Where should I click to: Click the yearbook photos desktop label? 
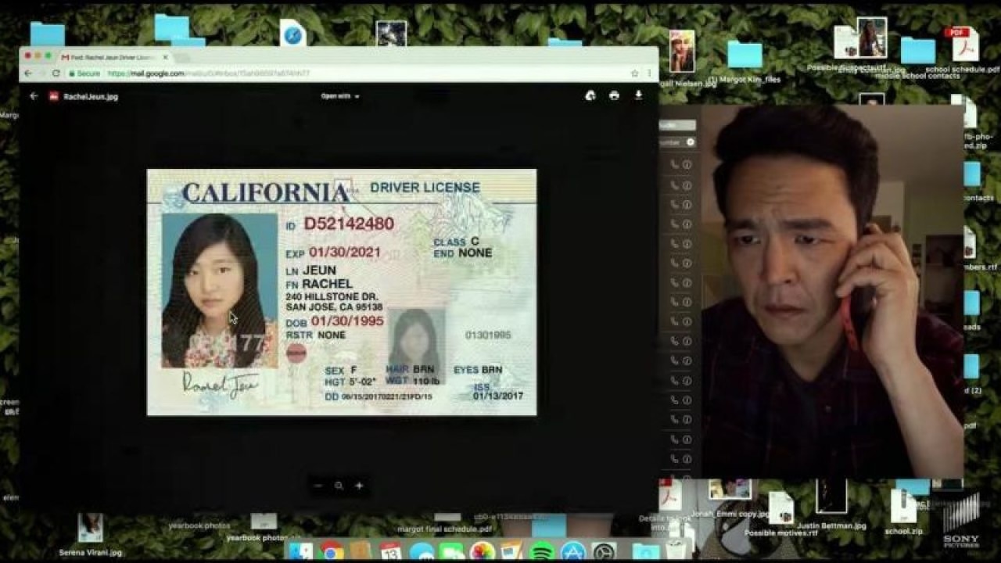coord(199,525)
